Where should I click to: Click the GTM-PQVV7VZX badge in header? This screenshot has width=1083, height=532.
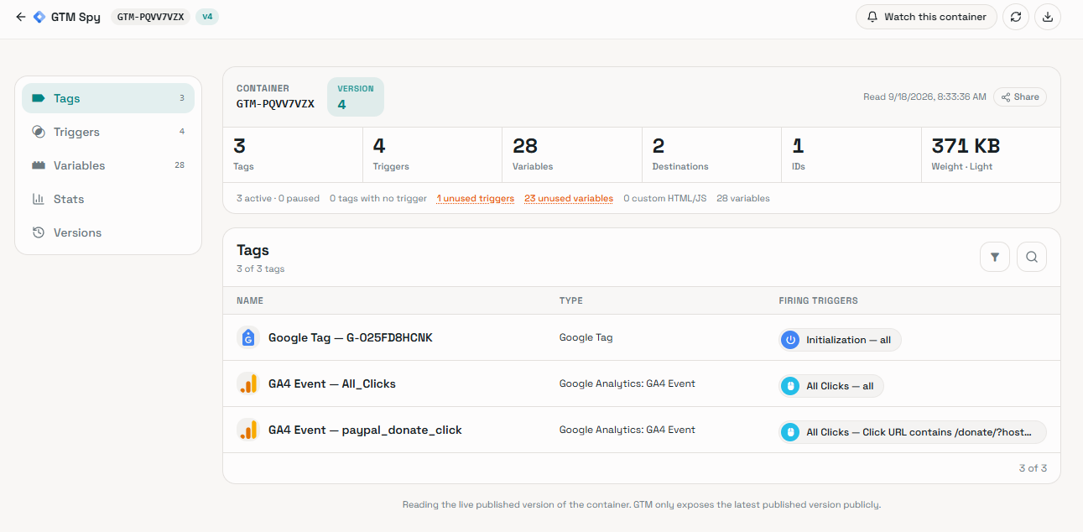point(151,17)
